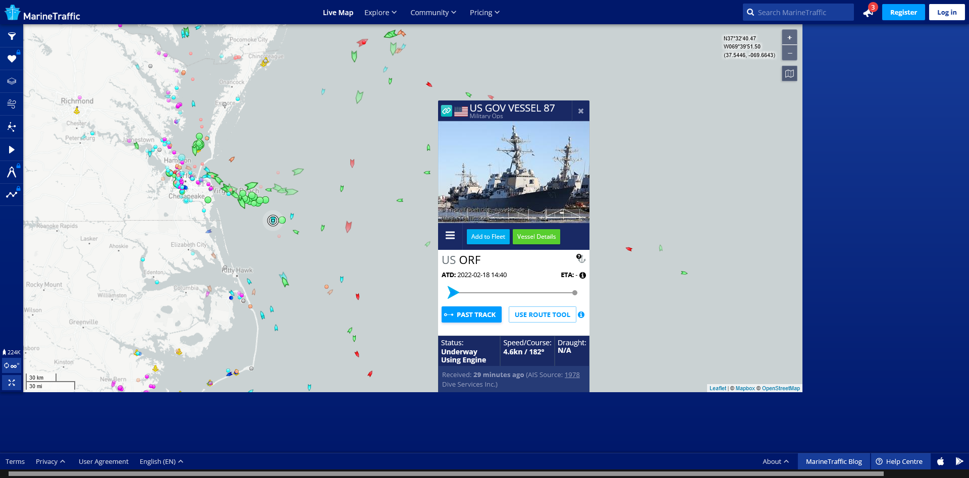
Task: Click the Google Play store icon
Action: pos(959,461)
